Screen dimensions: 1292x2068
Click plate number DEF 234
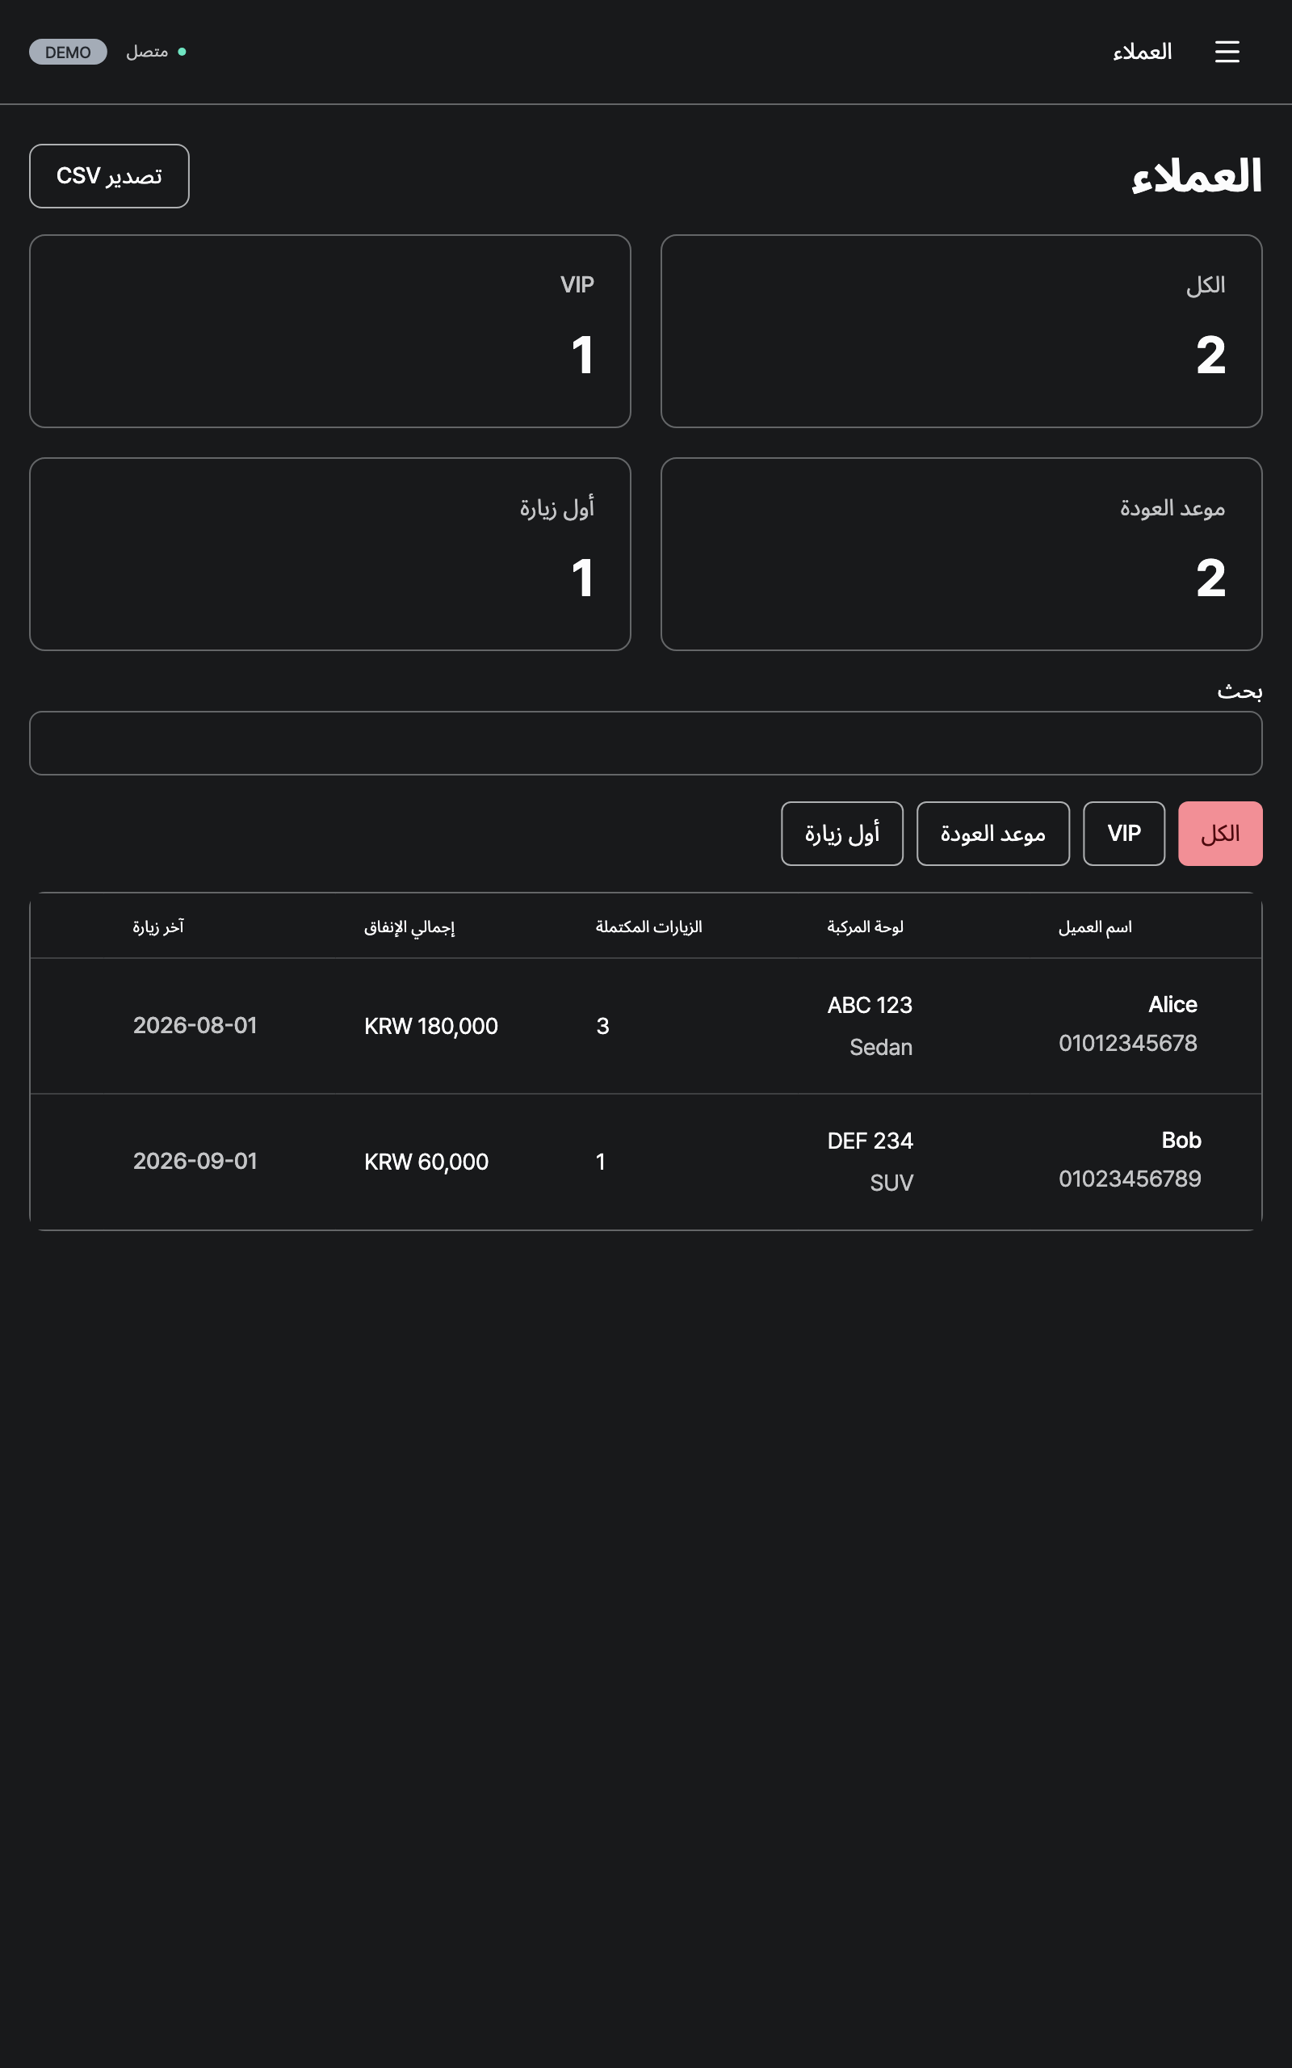coord(870,1141)
